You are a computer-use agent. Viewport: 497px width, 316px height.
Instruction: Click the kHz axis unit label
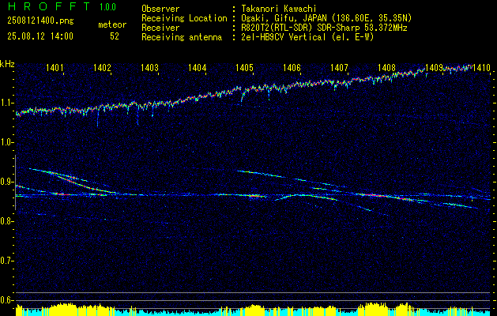tap(7, 64)
